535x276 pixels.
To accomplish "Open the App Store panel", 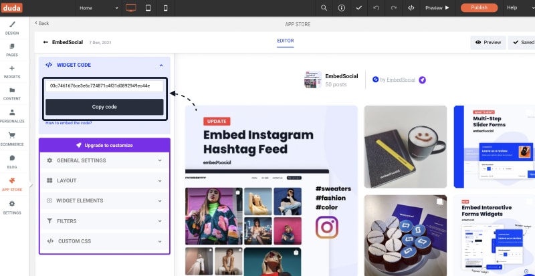I will 12,184.
